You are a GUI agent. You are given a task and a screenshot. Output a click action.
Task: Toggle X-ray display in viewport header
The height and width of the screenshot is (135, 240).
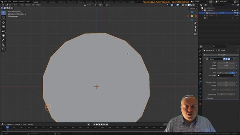[x=183, y=5]
